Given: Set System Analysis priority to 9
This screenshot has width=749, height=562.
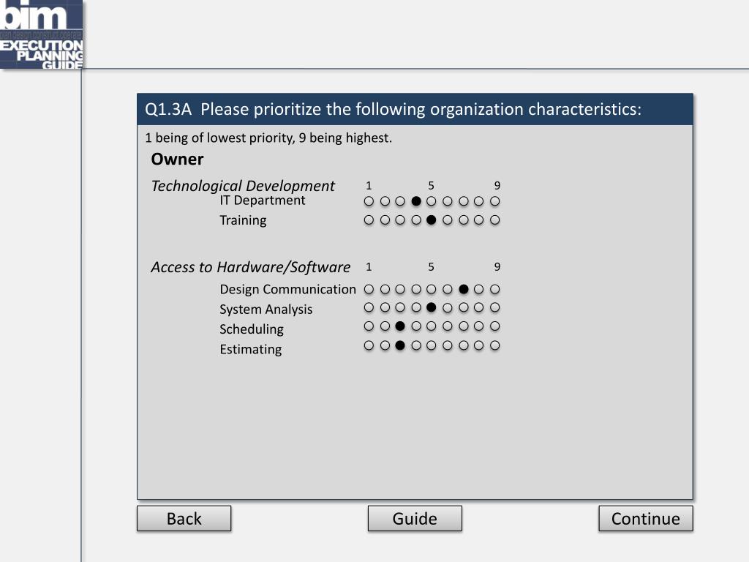Looking at the screenshot, I should 495,307.
